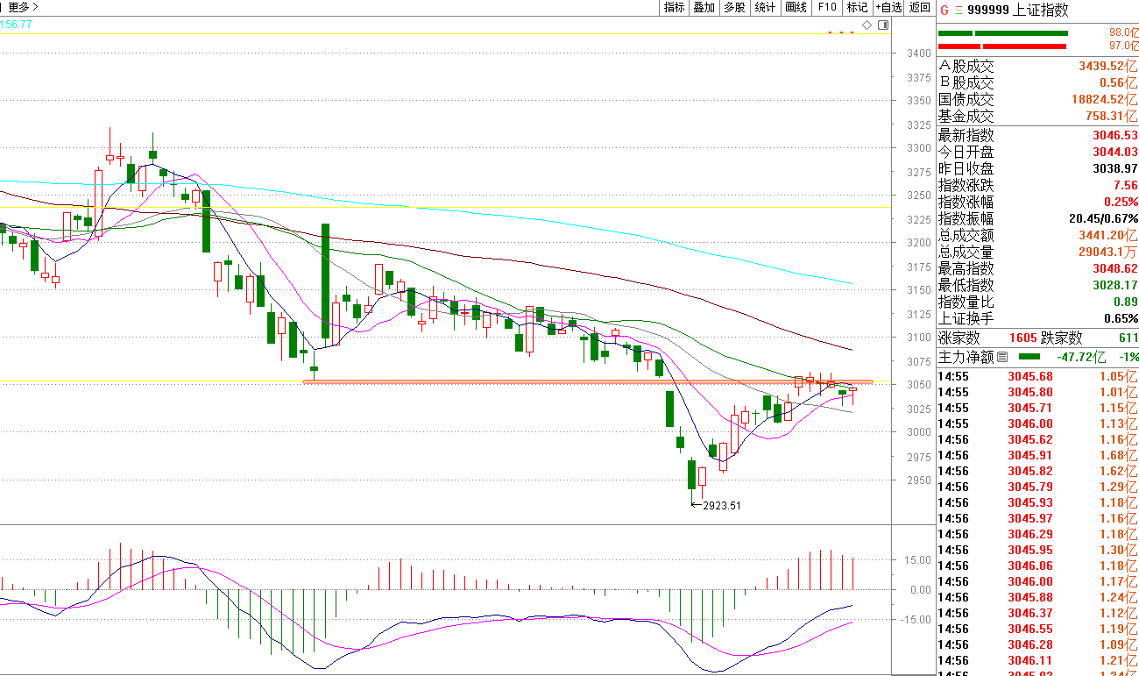The height and width of the screenshot is (676, 1139).
Task: Click the -15.00 MACD axis label
Action: coord(917,620)
